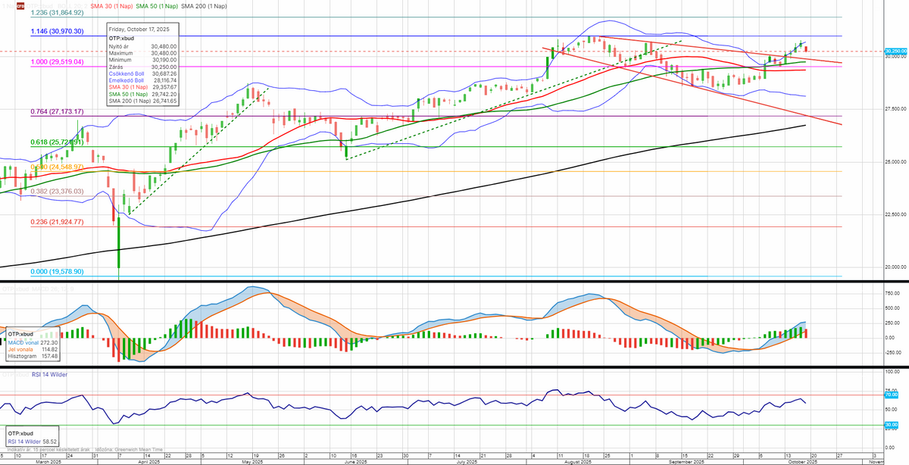This screenshot has width=909, height=465.
Task: Click the RSI 14 Wilder 58.52 info box
Action: 33,438
